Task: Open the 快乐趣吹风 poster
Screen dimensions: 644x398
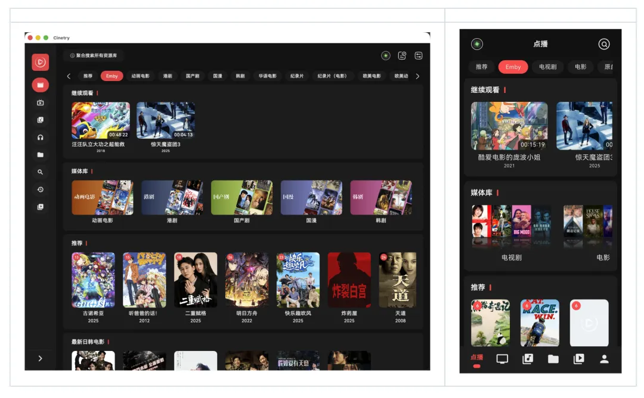Action: (298, 280)
